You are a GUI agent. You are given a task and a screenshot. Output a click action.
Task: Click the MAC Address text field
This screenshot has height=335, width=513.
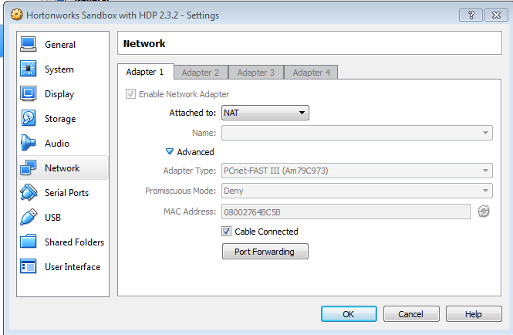click(345, 211)
